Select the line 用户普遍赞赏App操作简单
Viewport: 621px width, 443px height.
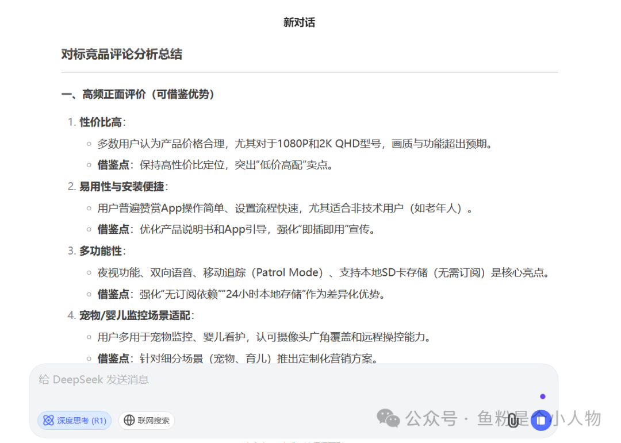[x=285, y=208]
